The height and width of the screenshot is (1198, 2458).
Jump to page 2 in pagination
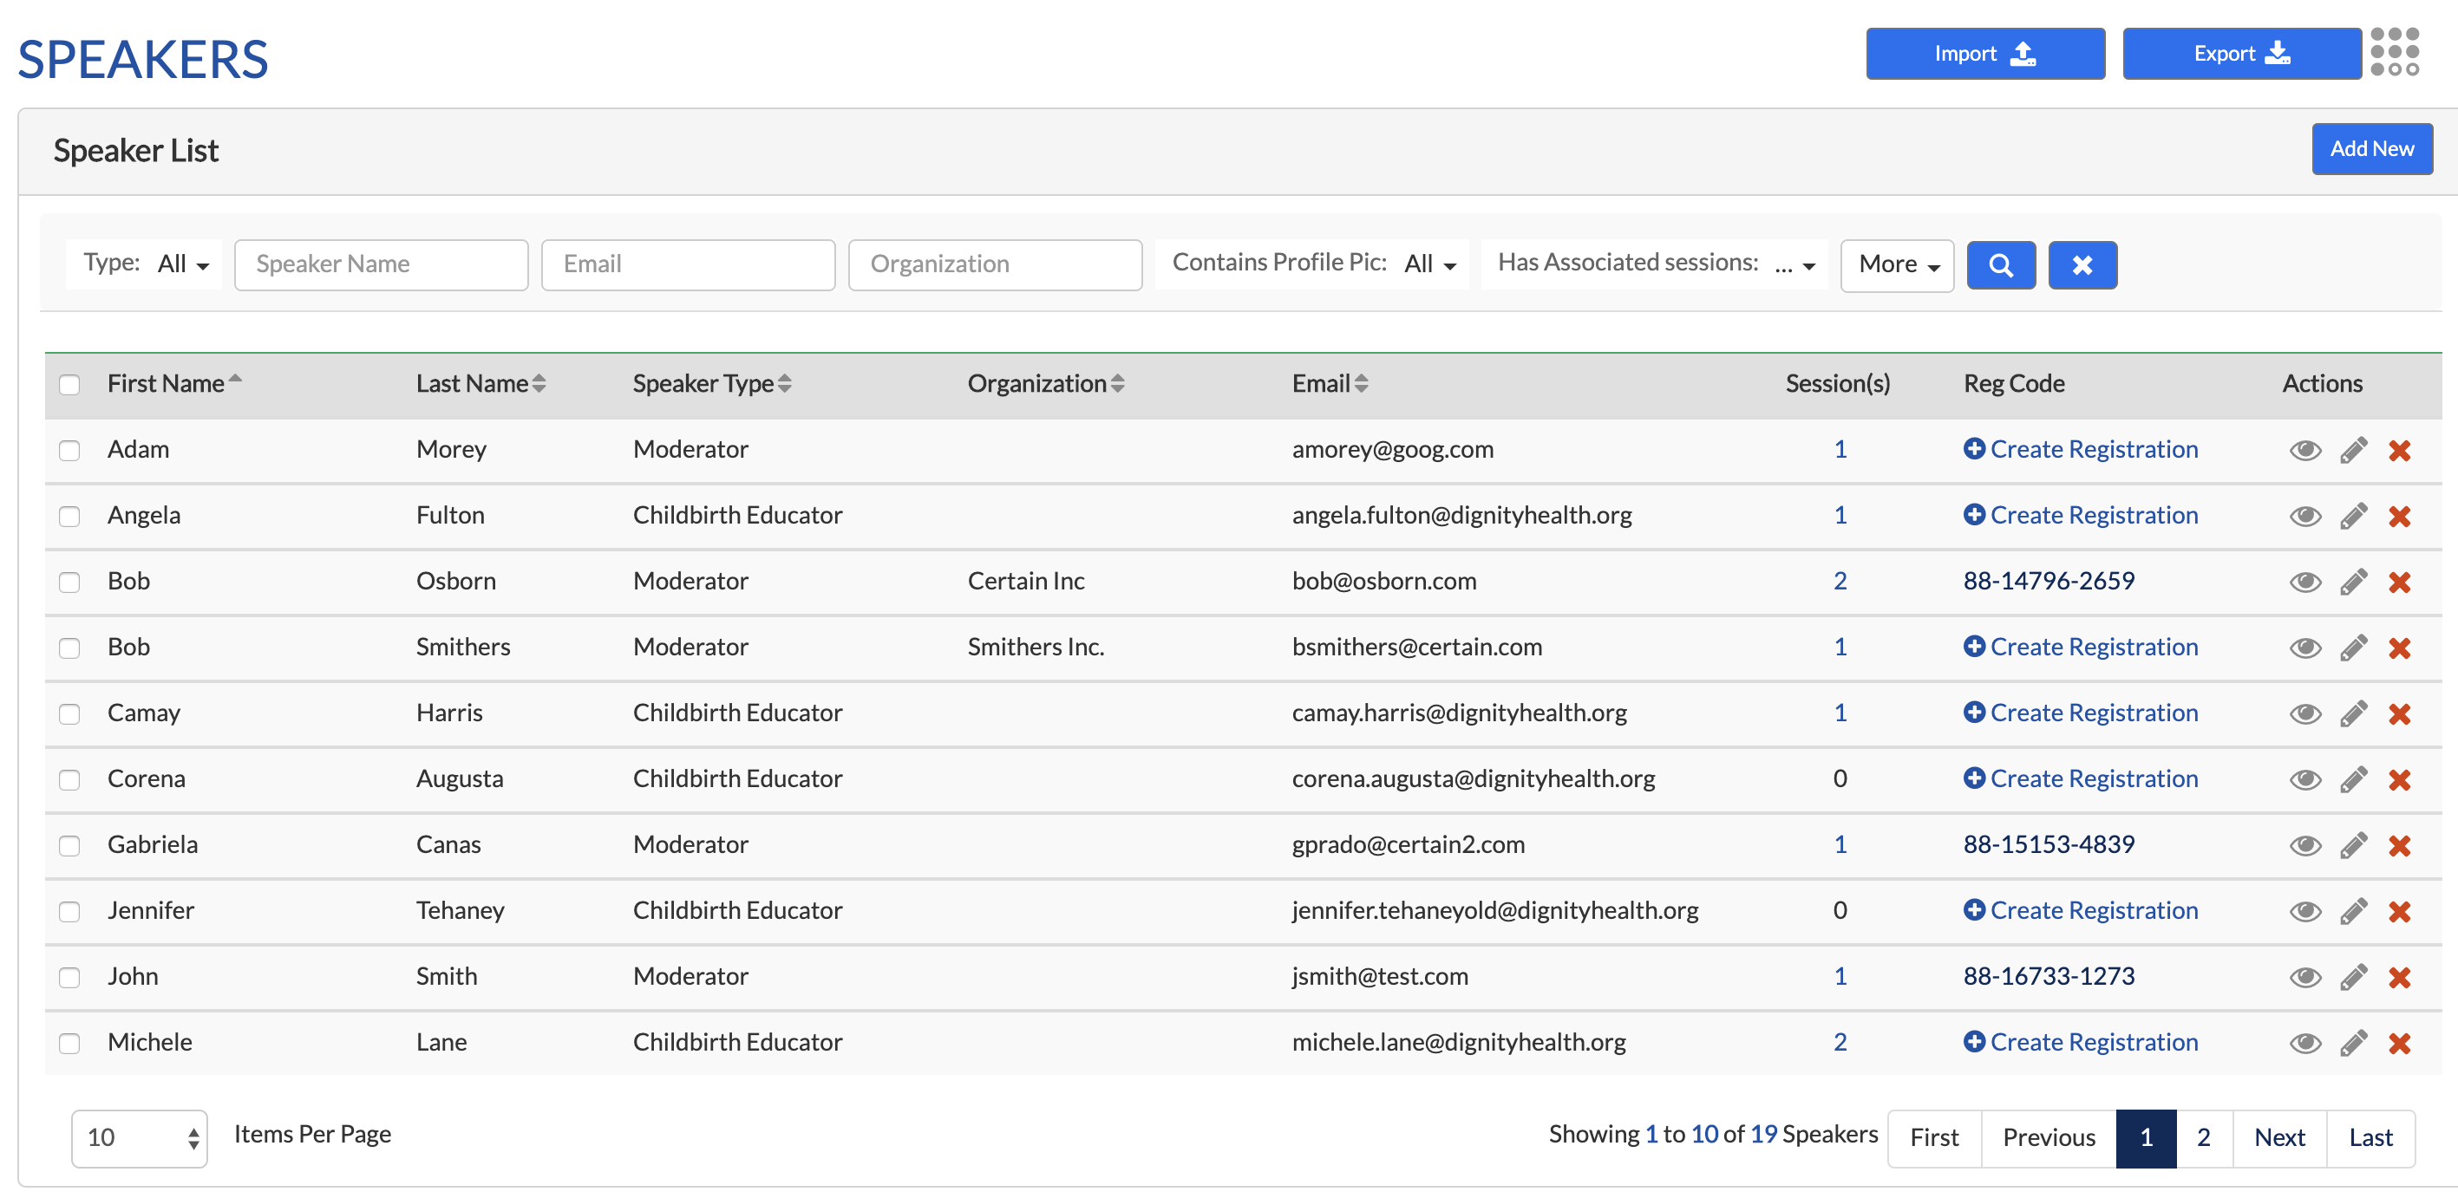point(2203,1137)
